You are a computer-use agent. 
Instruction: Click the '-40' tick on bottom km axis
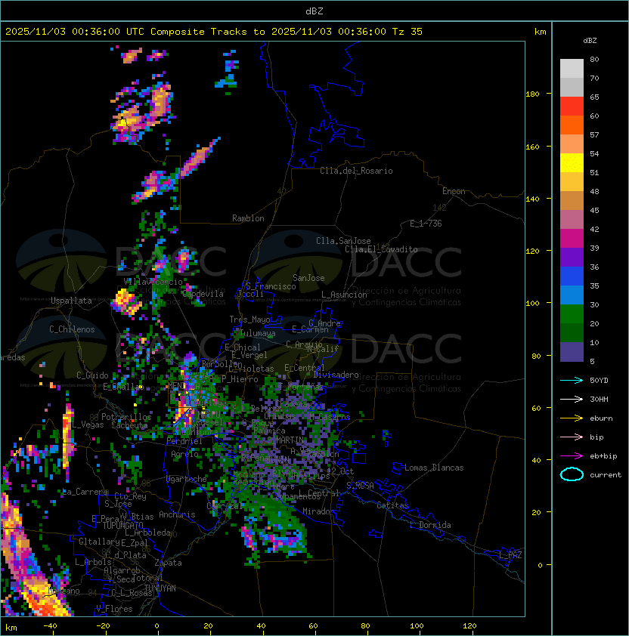click(50, 626)
